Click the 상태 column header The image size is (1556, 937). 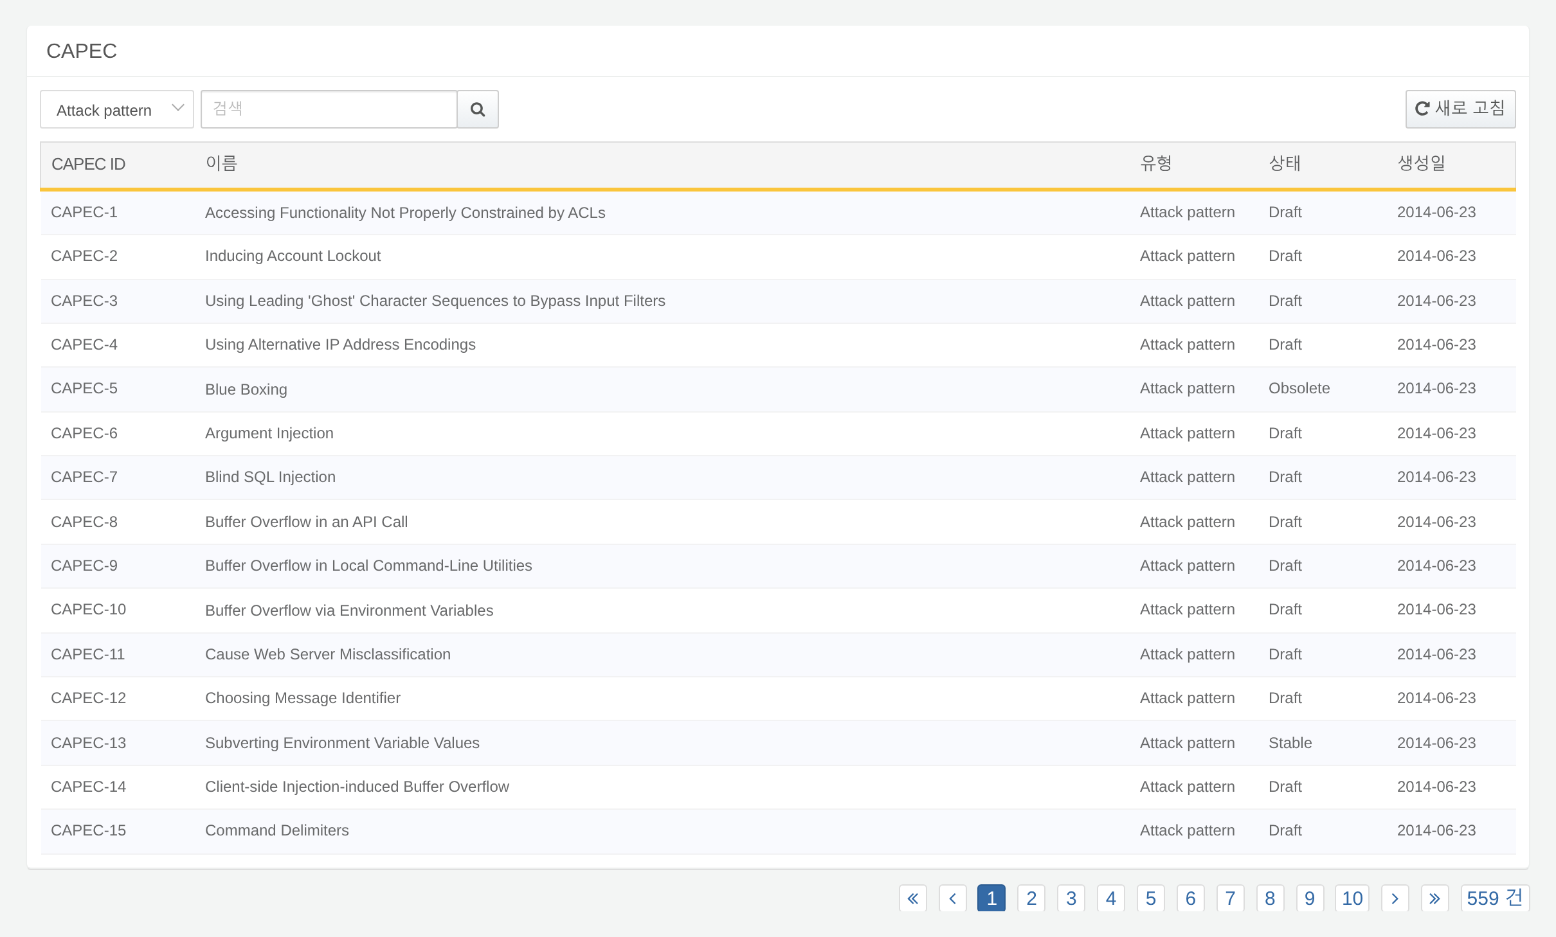[1285, 163]
